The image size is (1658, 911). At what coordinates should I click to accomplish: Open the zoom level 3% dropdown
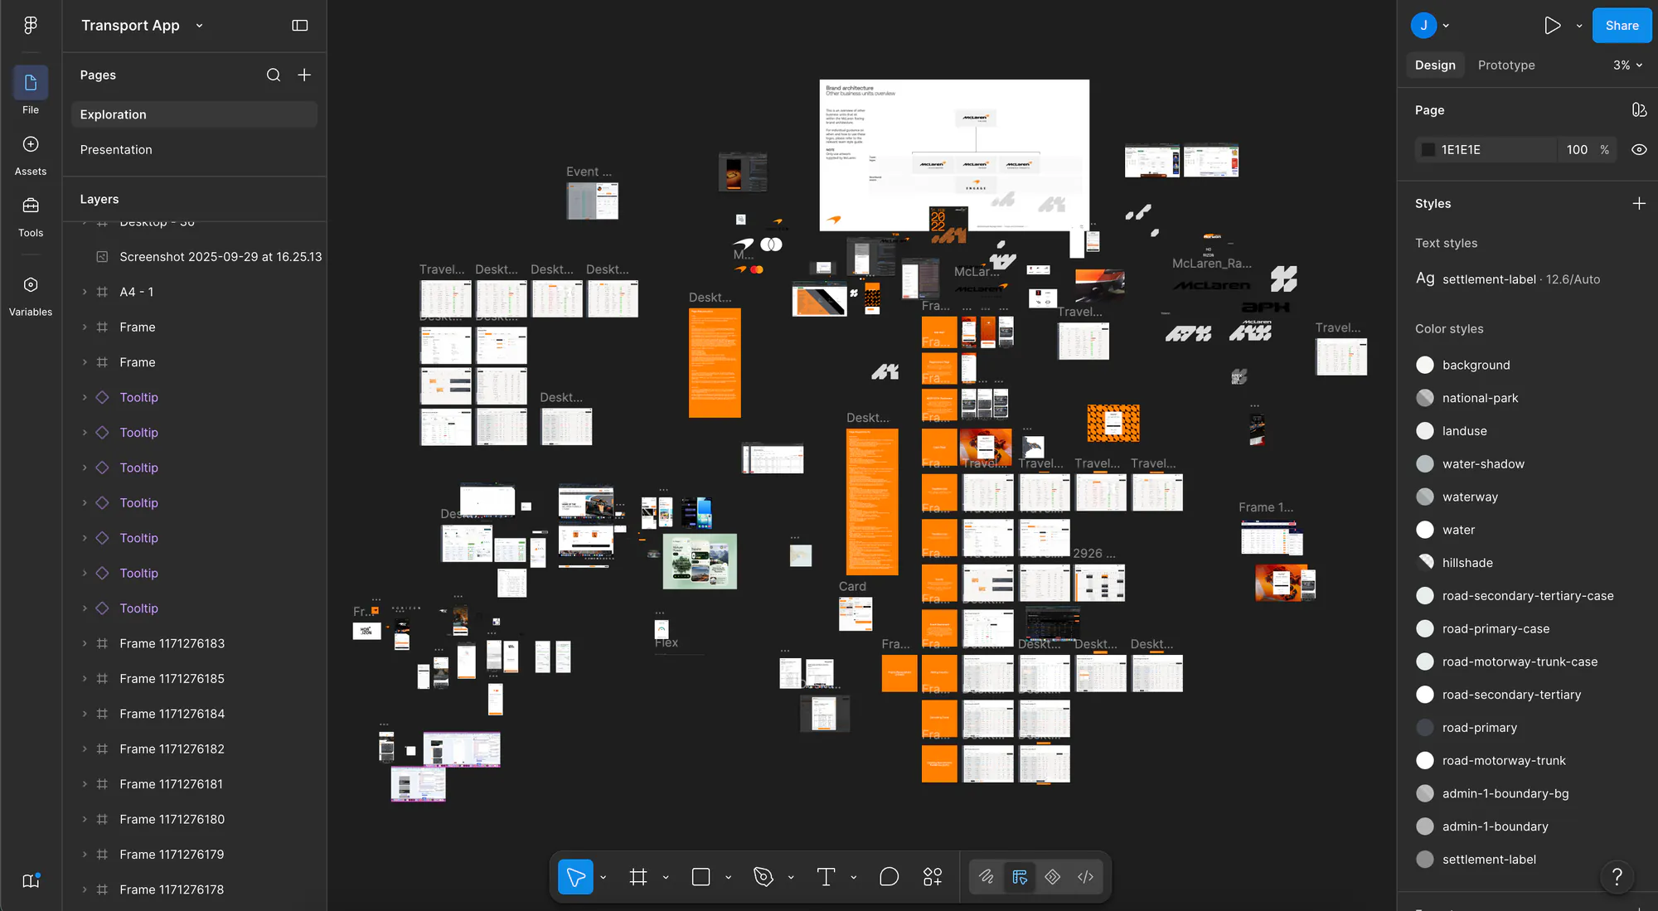point(1627,65)
